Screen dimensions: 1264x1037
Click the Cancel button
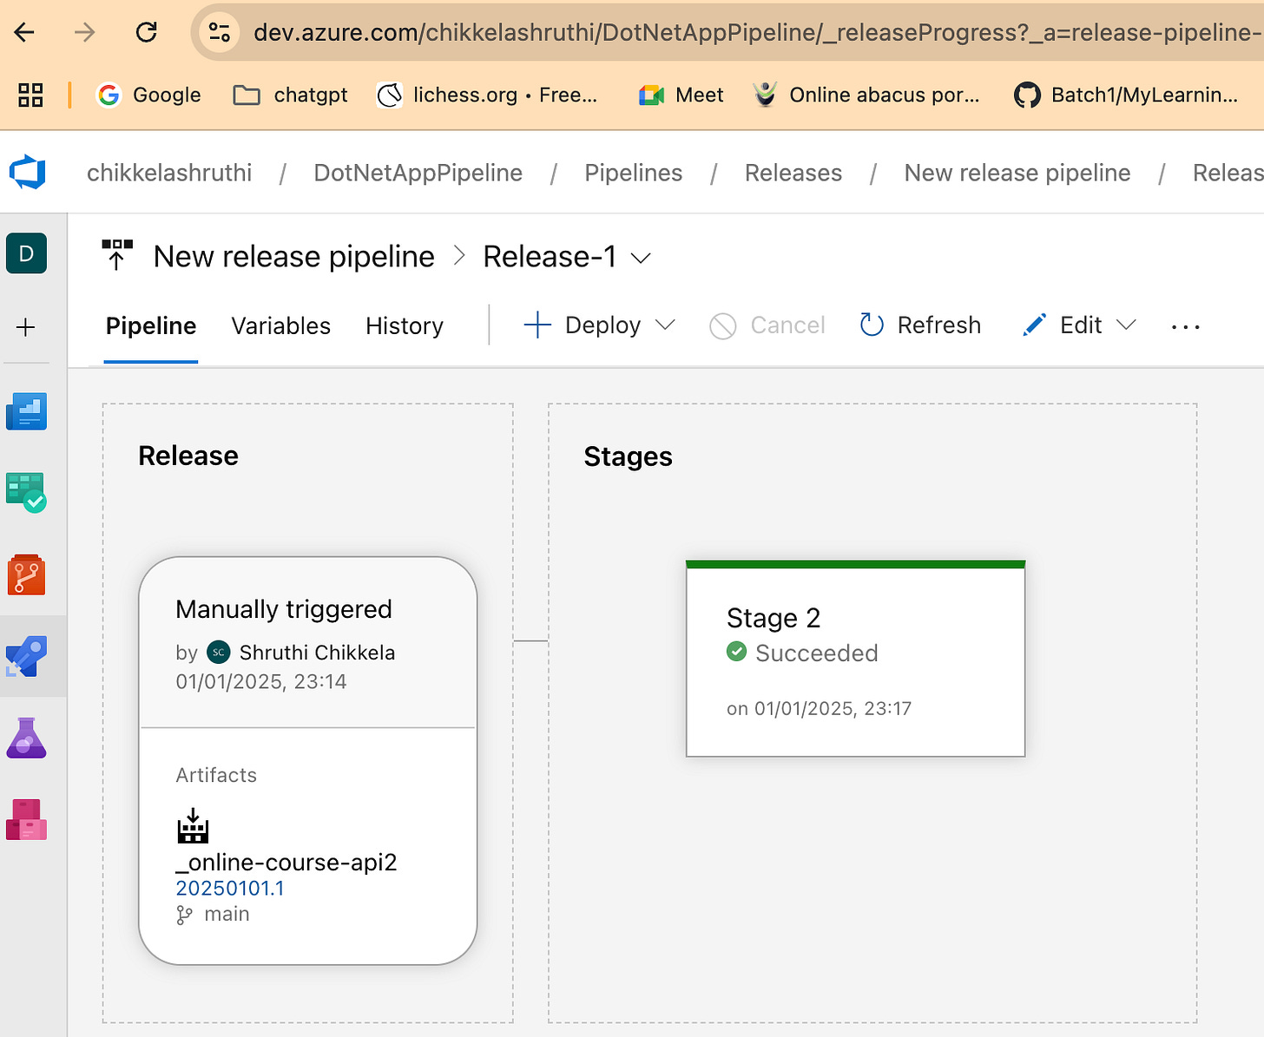767,325
